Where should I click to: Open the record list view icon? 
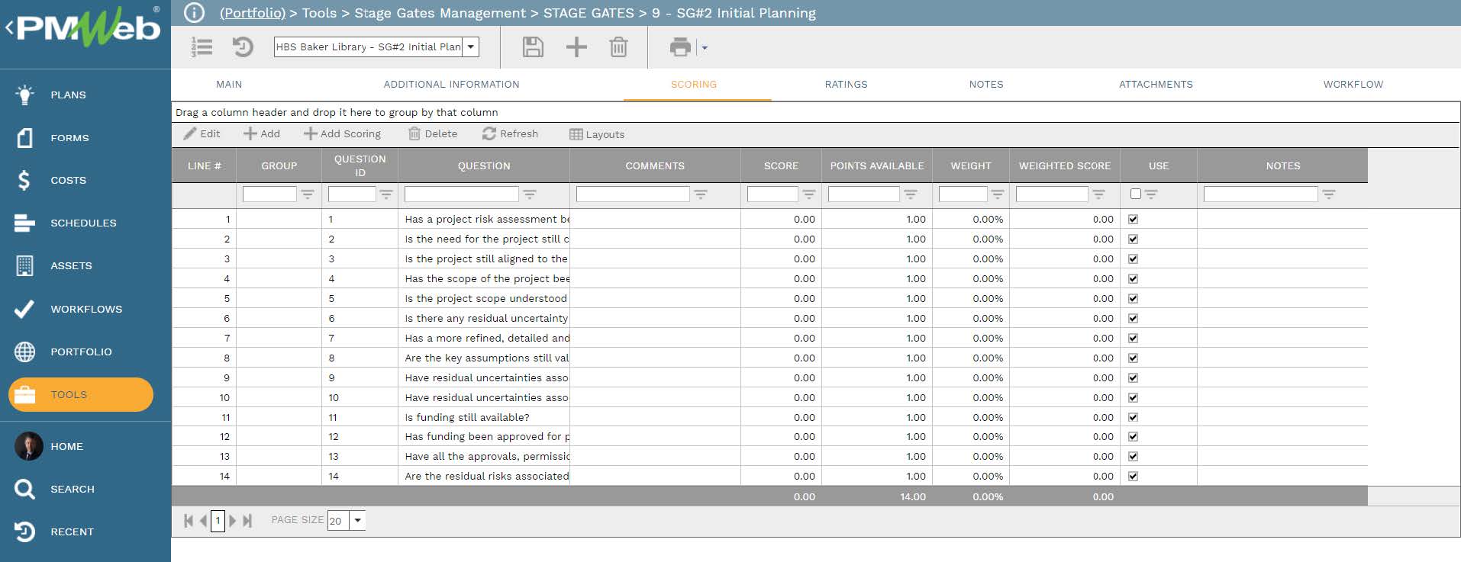[x=202, y=47]
